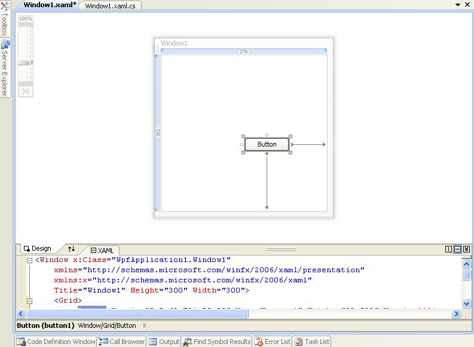This screenshot has height=347, width=474.
Task: Click the XAML scrollbar up arrow
Action: [x=466, y=264]
